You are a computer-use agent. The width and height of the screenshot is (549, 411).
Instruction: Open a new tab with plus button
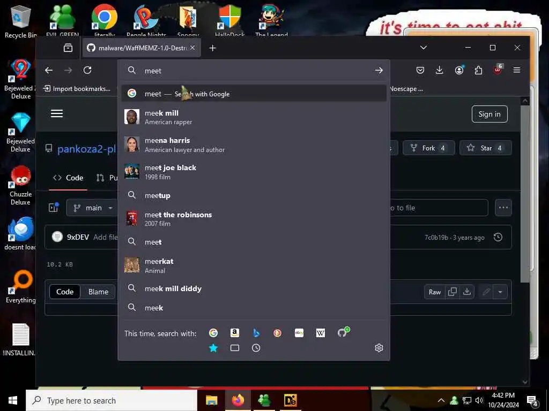(x=212, y=48)
